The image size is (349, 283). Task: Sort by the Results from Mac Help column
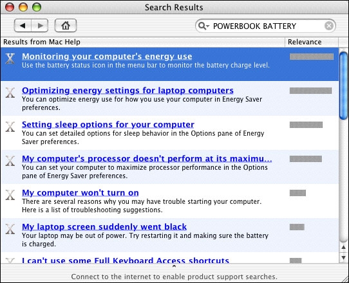(x=142, y=42)
